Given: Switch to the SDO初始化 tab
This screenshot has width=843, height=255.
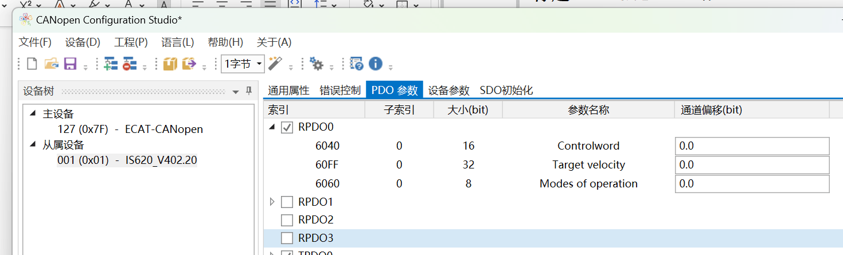Looking at the screenshot, I should click(x=506, y=90).
